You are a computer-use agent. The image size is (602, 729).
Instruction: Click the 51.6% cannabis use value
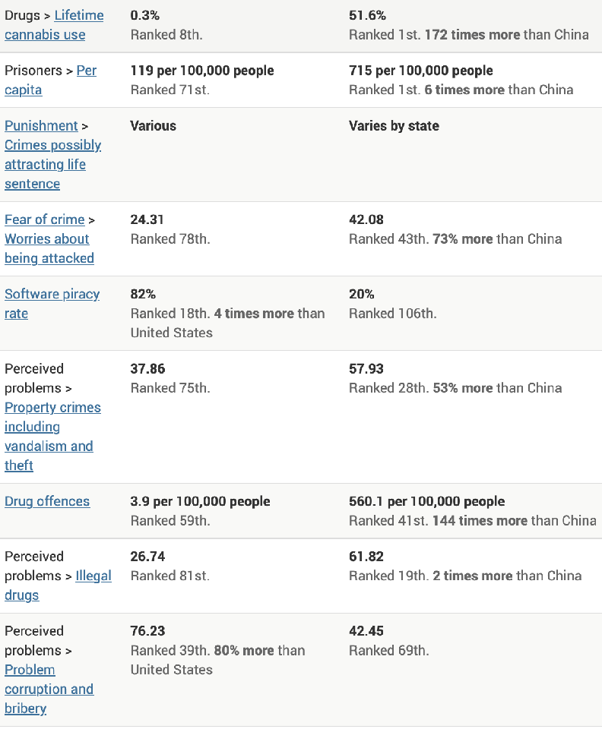(366, 15)
